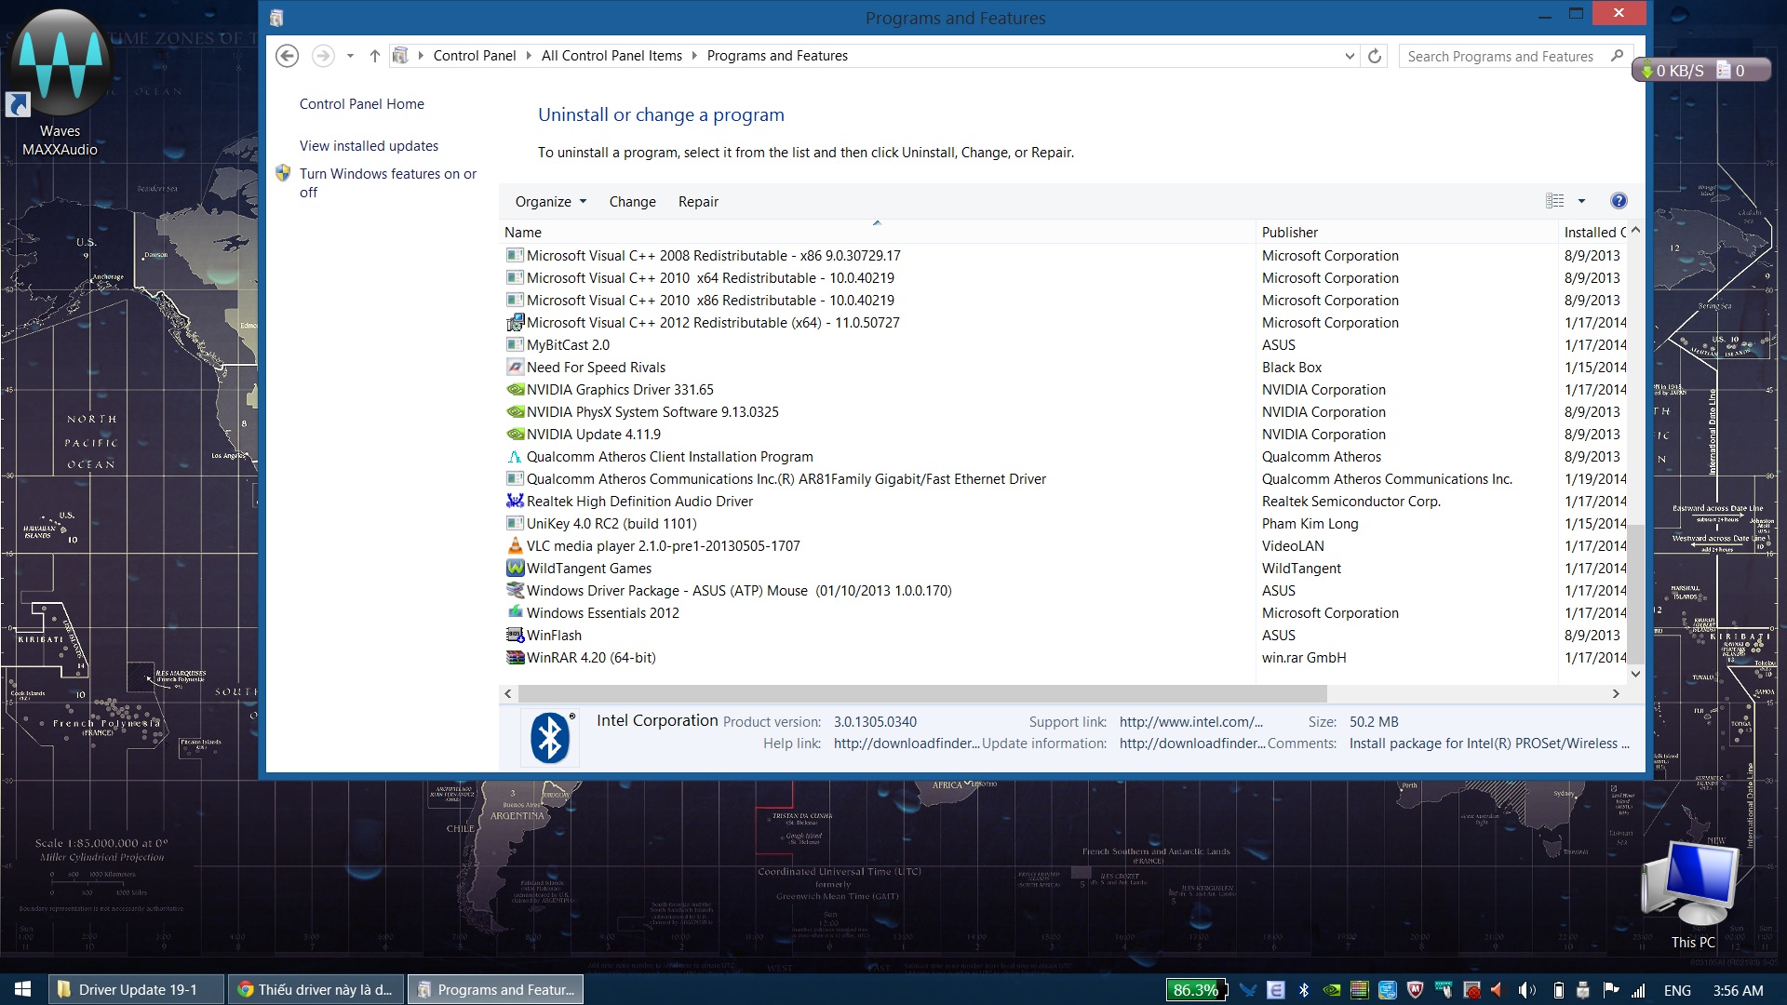Change the list view layout icon
The image size is (1787, 1005).
1555,201
